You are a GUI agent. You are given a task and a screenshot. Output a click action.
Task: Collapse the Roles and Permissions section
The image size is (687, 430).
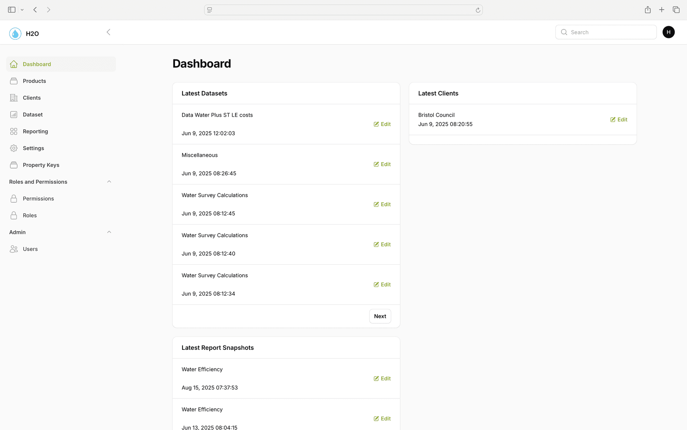point(109,182)
